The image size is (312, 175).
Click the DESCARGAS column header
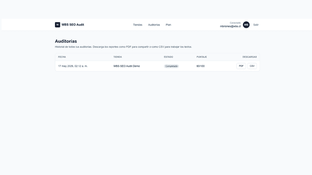click(249, 57)
